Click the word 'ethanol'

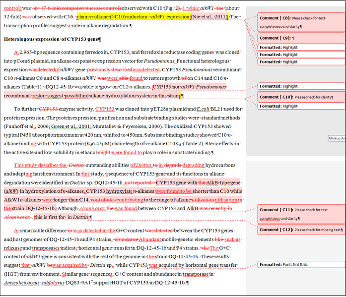tap(89, 152)
